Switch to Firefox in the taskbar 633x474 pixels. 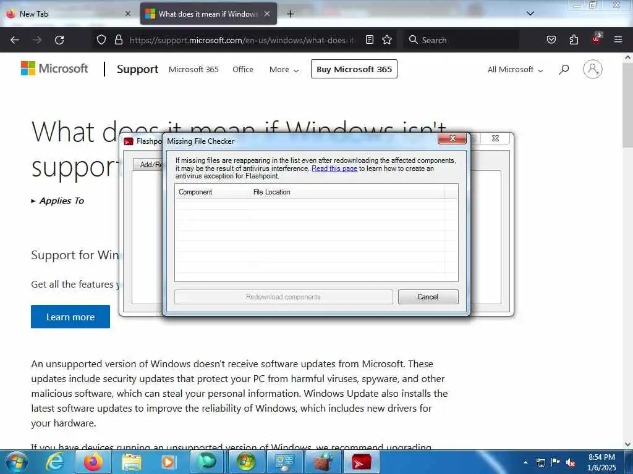click(93, 462)
